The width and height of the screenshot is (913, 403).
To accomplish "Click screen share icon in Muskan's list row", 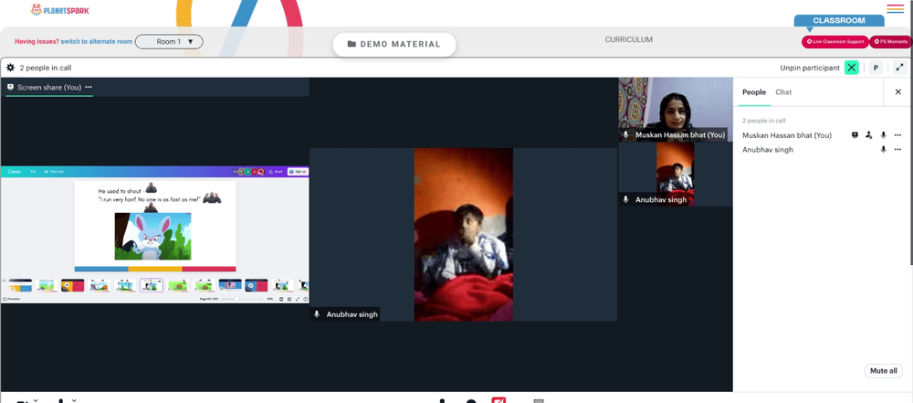I will click(855, 134).
